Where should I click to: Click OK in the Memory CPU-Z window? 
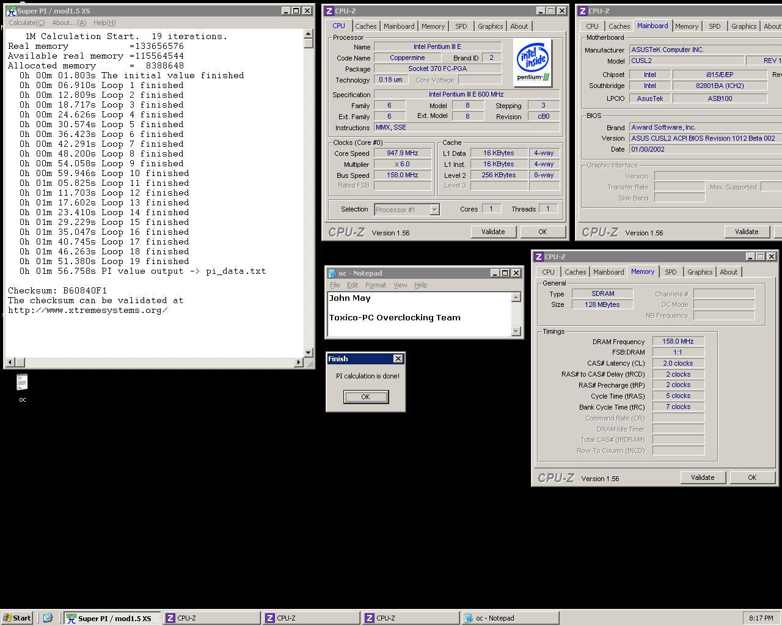(752, 477)
